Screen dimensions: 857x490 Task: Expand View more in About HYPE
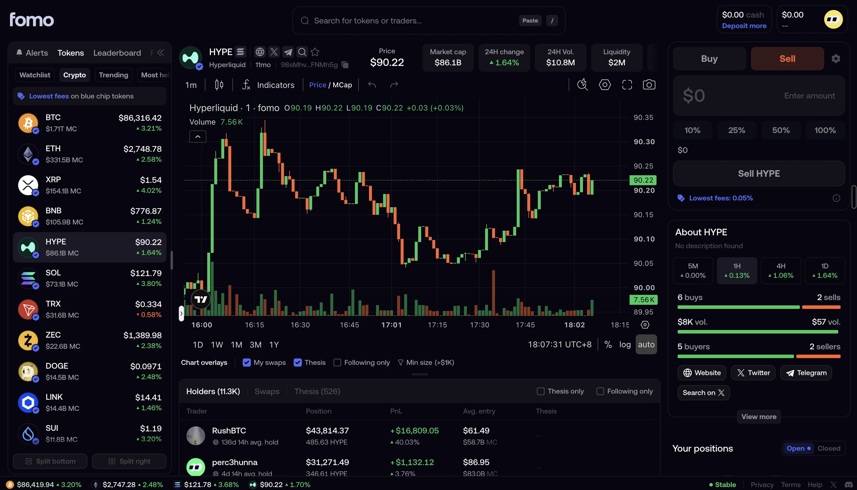pos(759,417)
